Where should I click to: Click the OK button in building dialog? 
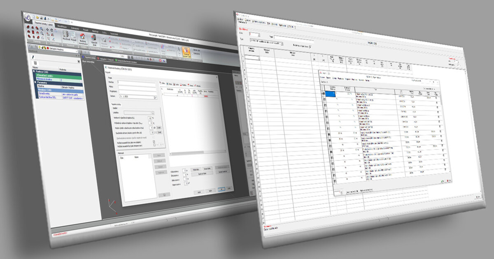click(x=222, y=190)
